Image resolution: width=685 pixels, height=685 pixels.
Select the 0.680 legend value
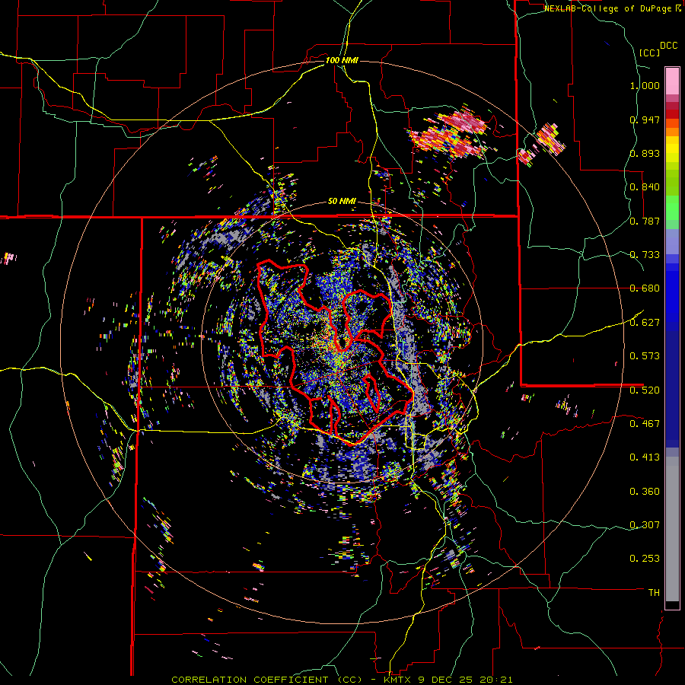coord(645,288)
